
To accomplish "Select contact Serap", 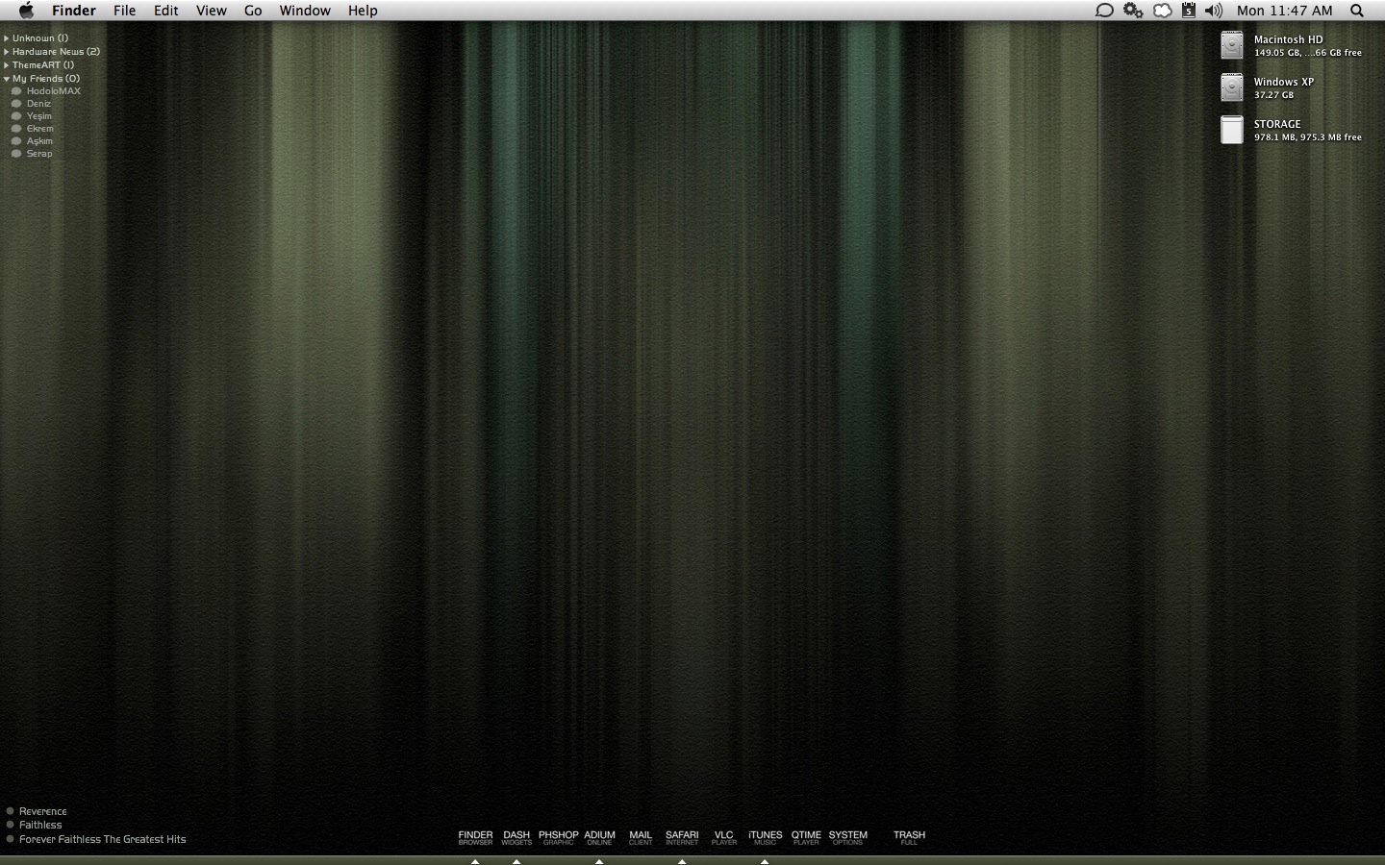I will 39,154.
